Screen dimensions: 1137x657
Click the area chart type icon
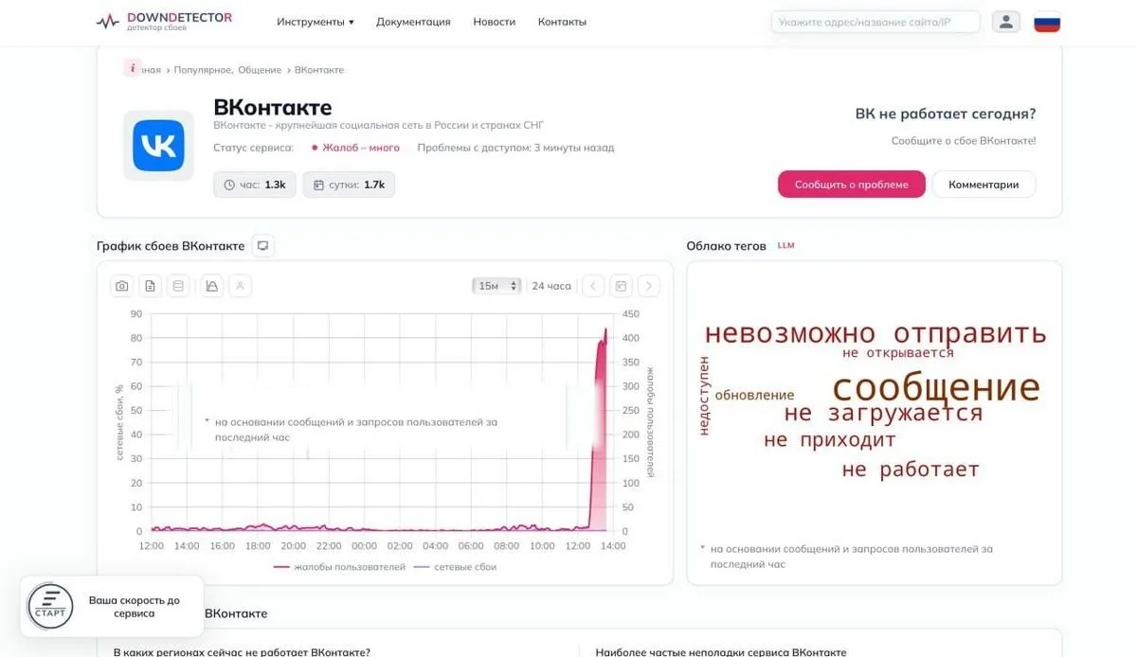pos(212,286)
